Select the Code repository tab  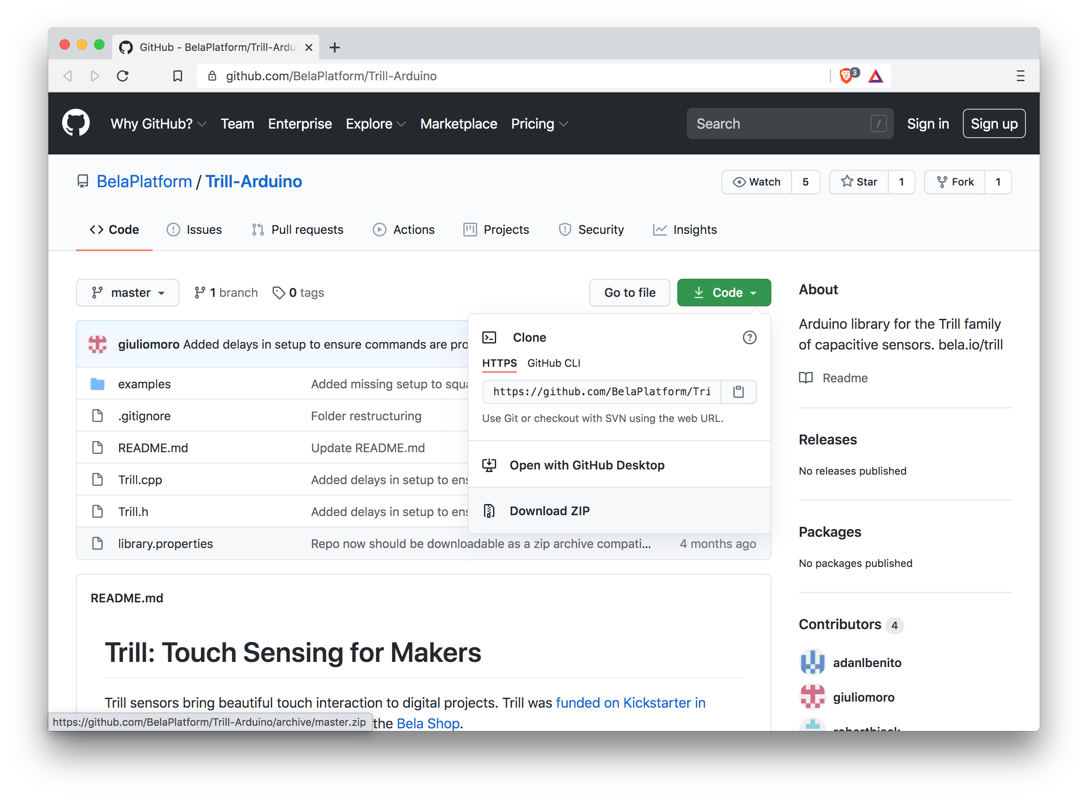click(114, 230)
